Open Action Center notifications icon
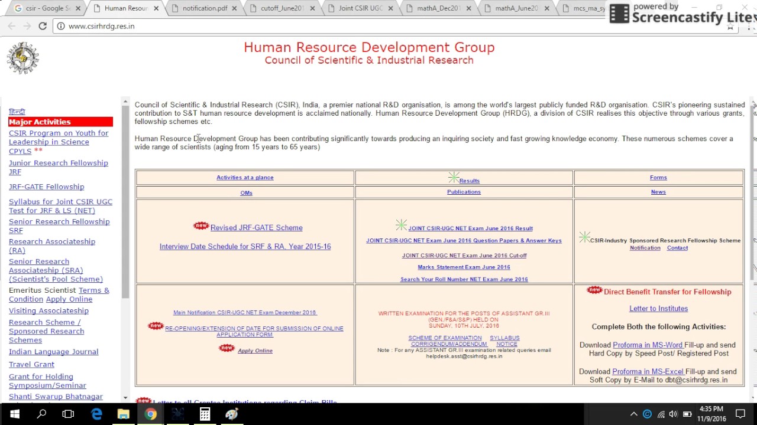Viewport: 757px width, 425px height. [740, 414]
